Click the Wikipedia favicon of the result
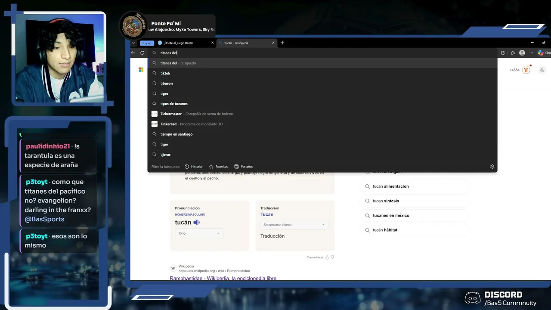 (x=173, y=269)
